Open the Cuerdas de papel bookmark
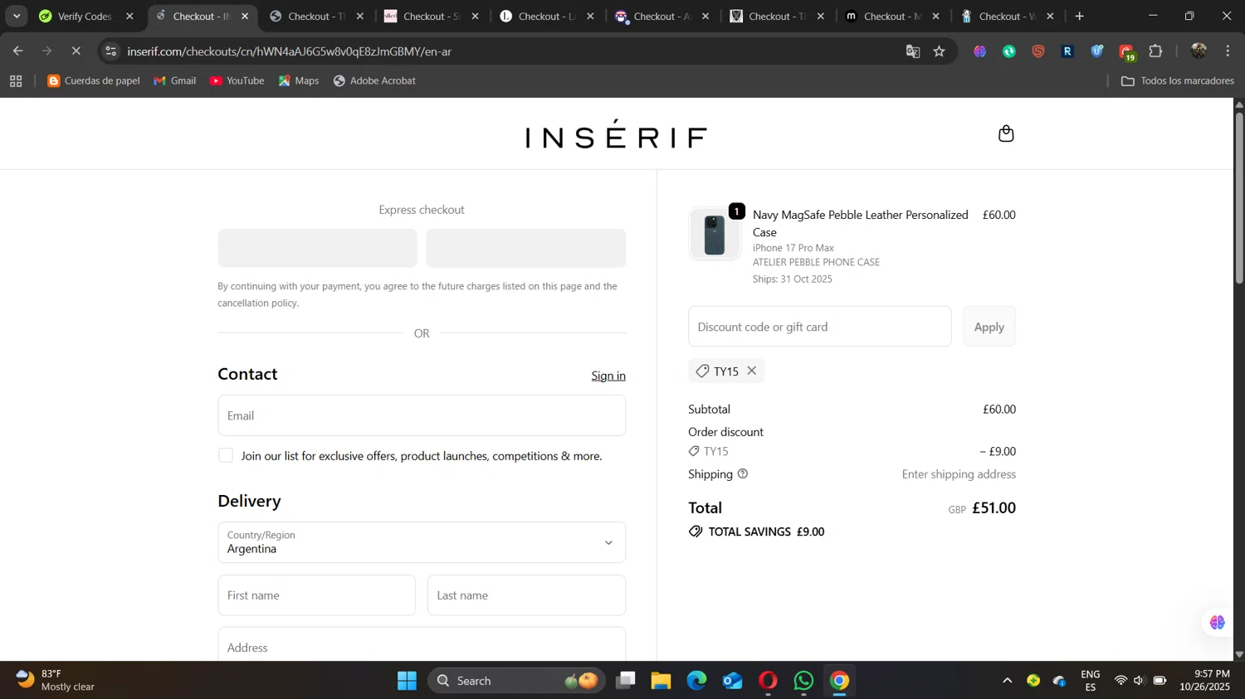Screen dimensions: 1245x699 tap(94, 81)
